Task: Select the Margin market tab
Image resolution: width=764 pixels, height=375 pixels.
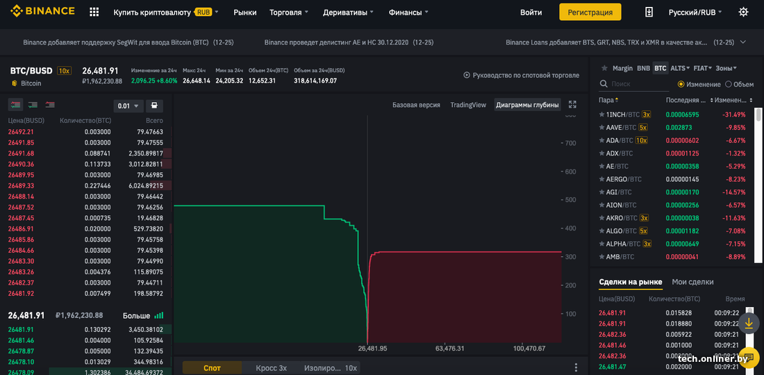Action: coord(623,68)
